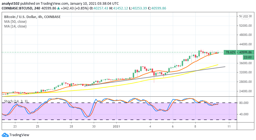
Task: Click the 40.000 stochastic axis value
Action: [244, 114]
